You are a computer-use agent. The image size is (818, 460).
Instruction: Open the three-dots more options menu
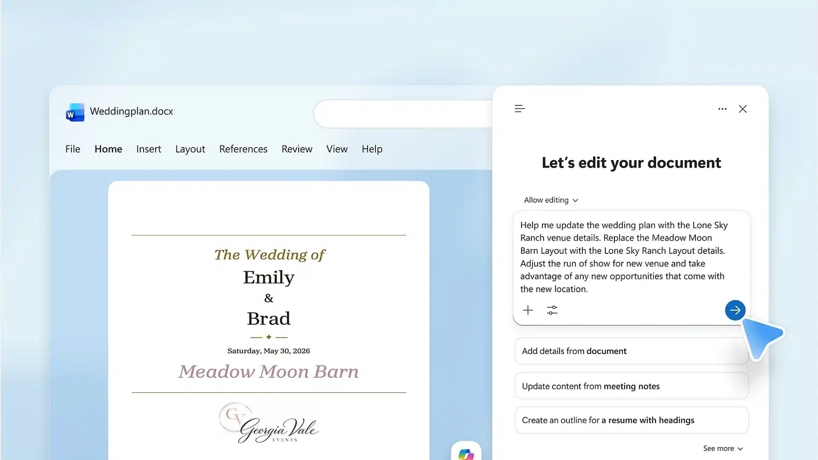[x=723, y=109]
